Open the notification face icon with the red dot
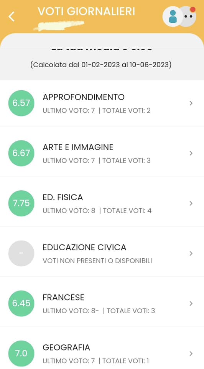Image resolution: width=204 pixels, height=369 pixels. [188, 16]
